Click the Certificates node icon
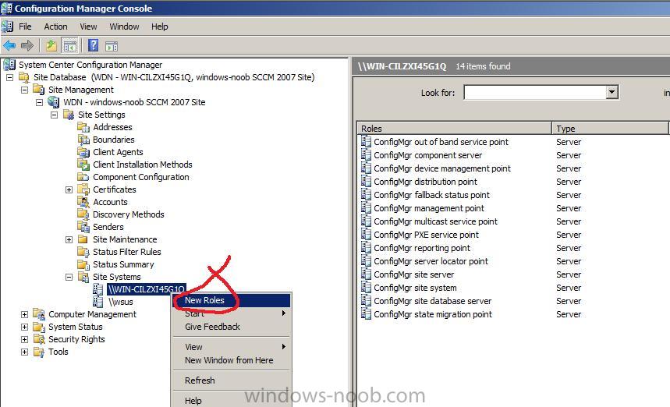Image resolution: width=670 pixels, height=407 pixels. coord(83,189)
